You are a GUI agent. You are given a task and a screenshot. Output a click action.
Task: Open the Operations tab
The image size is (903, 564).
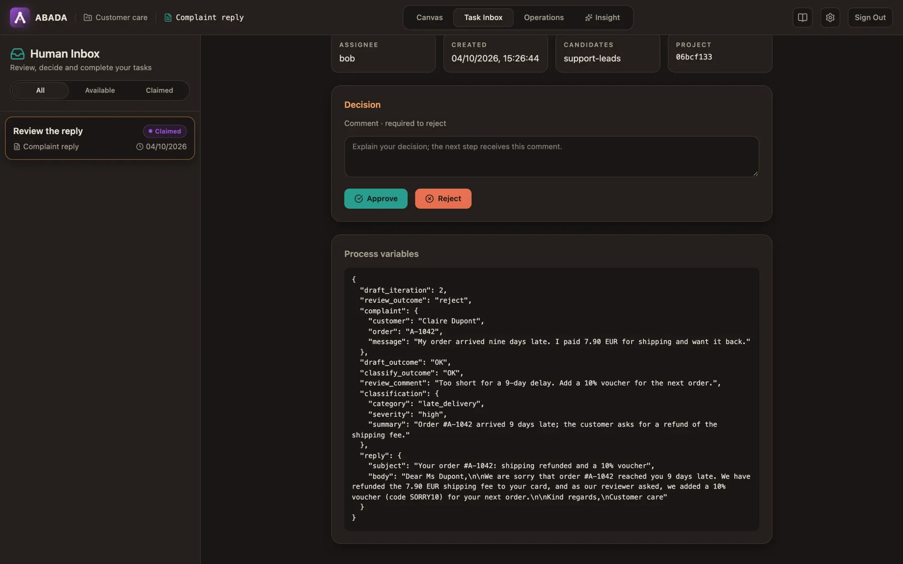[543, 17]
